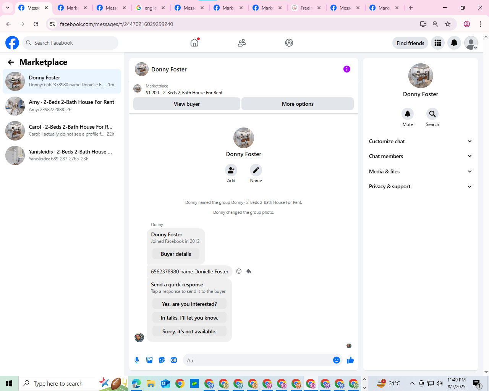Send quick response Sorry, it's not available.
489x391 pixels.
pyautogui.click(x=189, y=331)
